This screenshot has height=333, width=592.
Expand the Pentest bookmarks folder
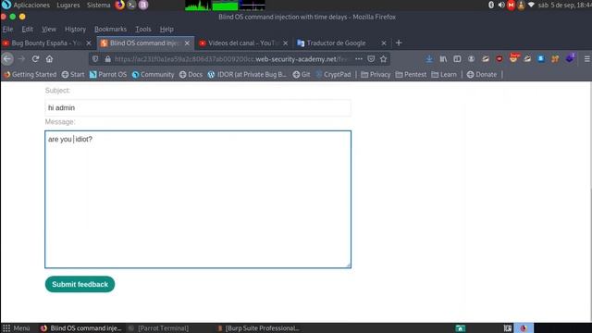click(x=411, y=74)
